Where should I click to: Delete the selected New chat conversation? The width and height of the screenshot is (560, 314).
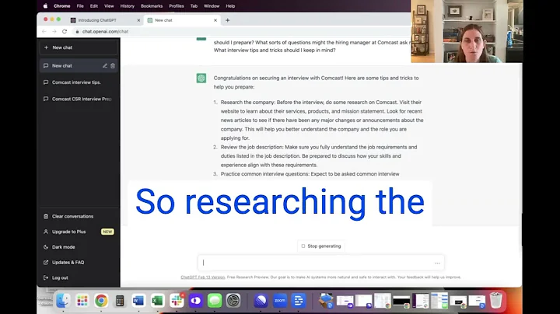[113, 65]
